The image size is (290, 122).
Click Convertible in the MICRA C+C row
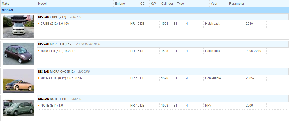click(213, 78)
